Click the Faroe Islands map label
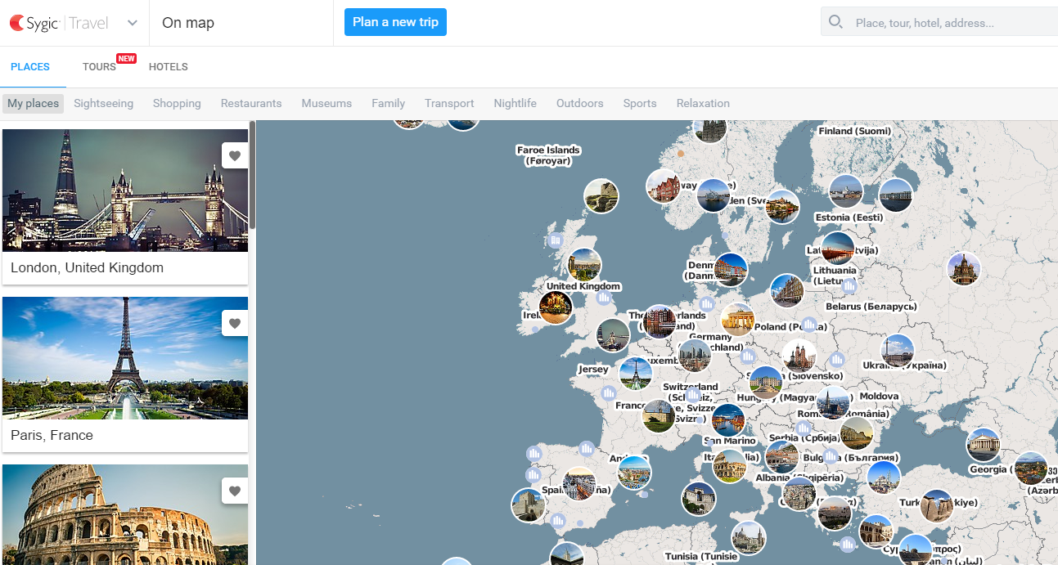The image size is (1058, 565). 548,155
